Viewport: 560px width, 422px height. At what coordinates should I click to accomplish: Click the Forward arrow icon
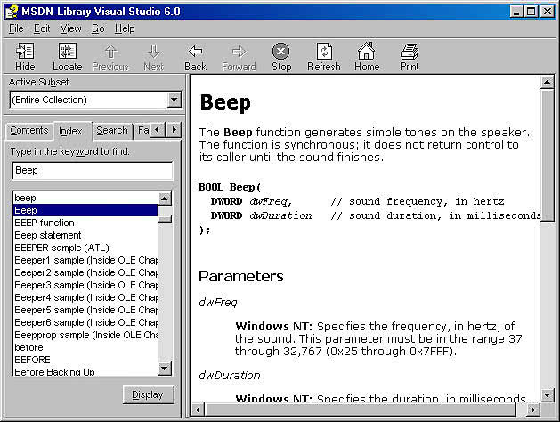click(x=239, y=52)
